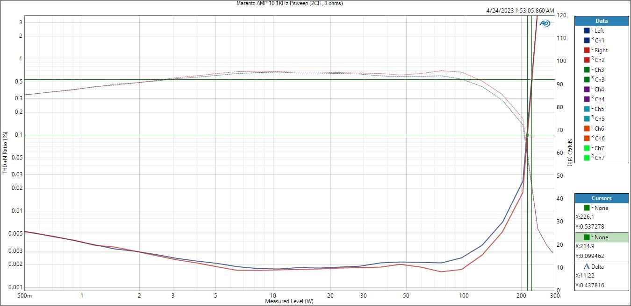Select the left-axis Ch6 orange legend icon
The height and width of the screenshot is (306, 631).
tap(587, 129)
